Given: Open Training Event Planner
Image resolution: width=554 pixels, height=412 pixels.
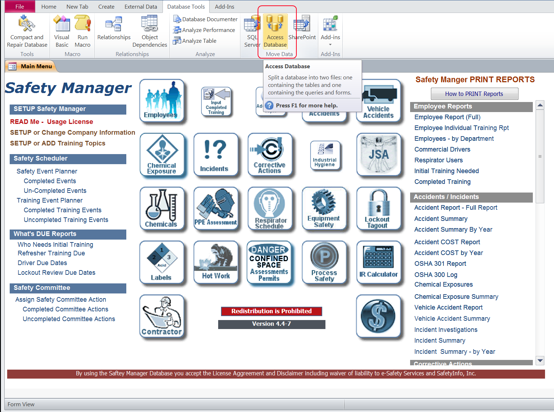Looking at the screenshot, I should (x=50, y=200).
